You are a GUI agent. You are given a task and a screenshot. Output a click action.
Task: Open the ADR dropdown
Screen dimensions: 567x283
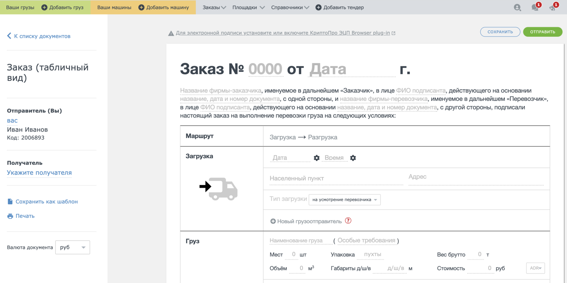(x=535, y=268)
